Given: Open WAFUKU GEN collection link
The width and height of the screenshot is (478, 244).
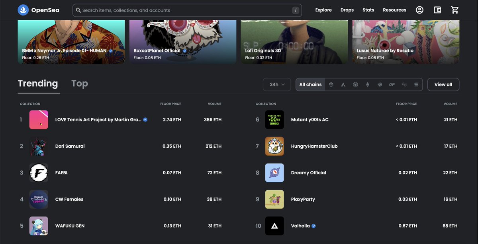Looking at the screenshot, I should pyautogui.click(x=70, y=226).
